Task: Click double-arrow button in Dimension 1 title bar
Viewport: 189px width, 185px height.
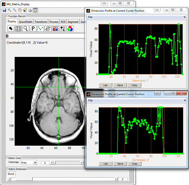Action: click(157, 10)
